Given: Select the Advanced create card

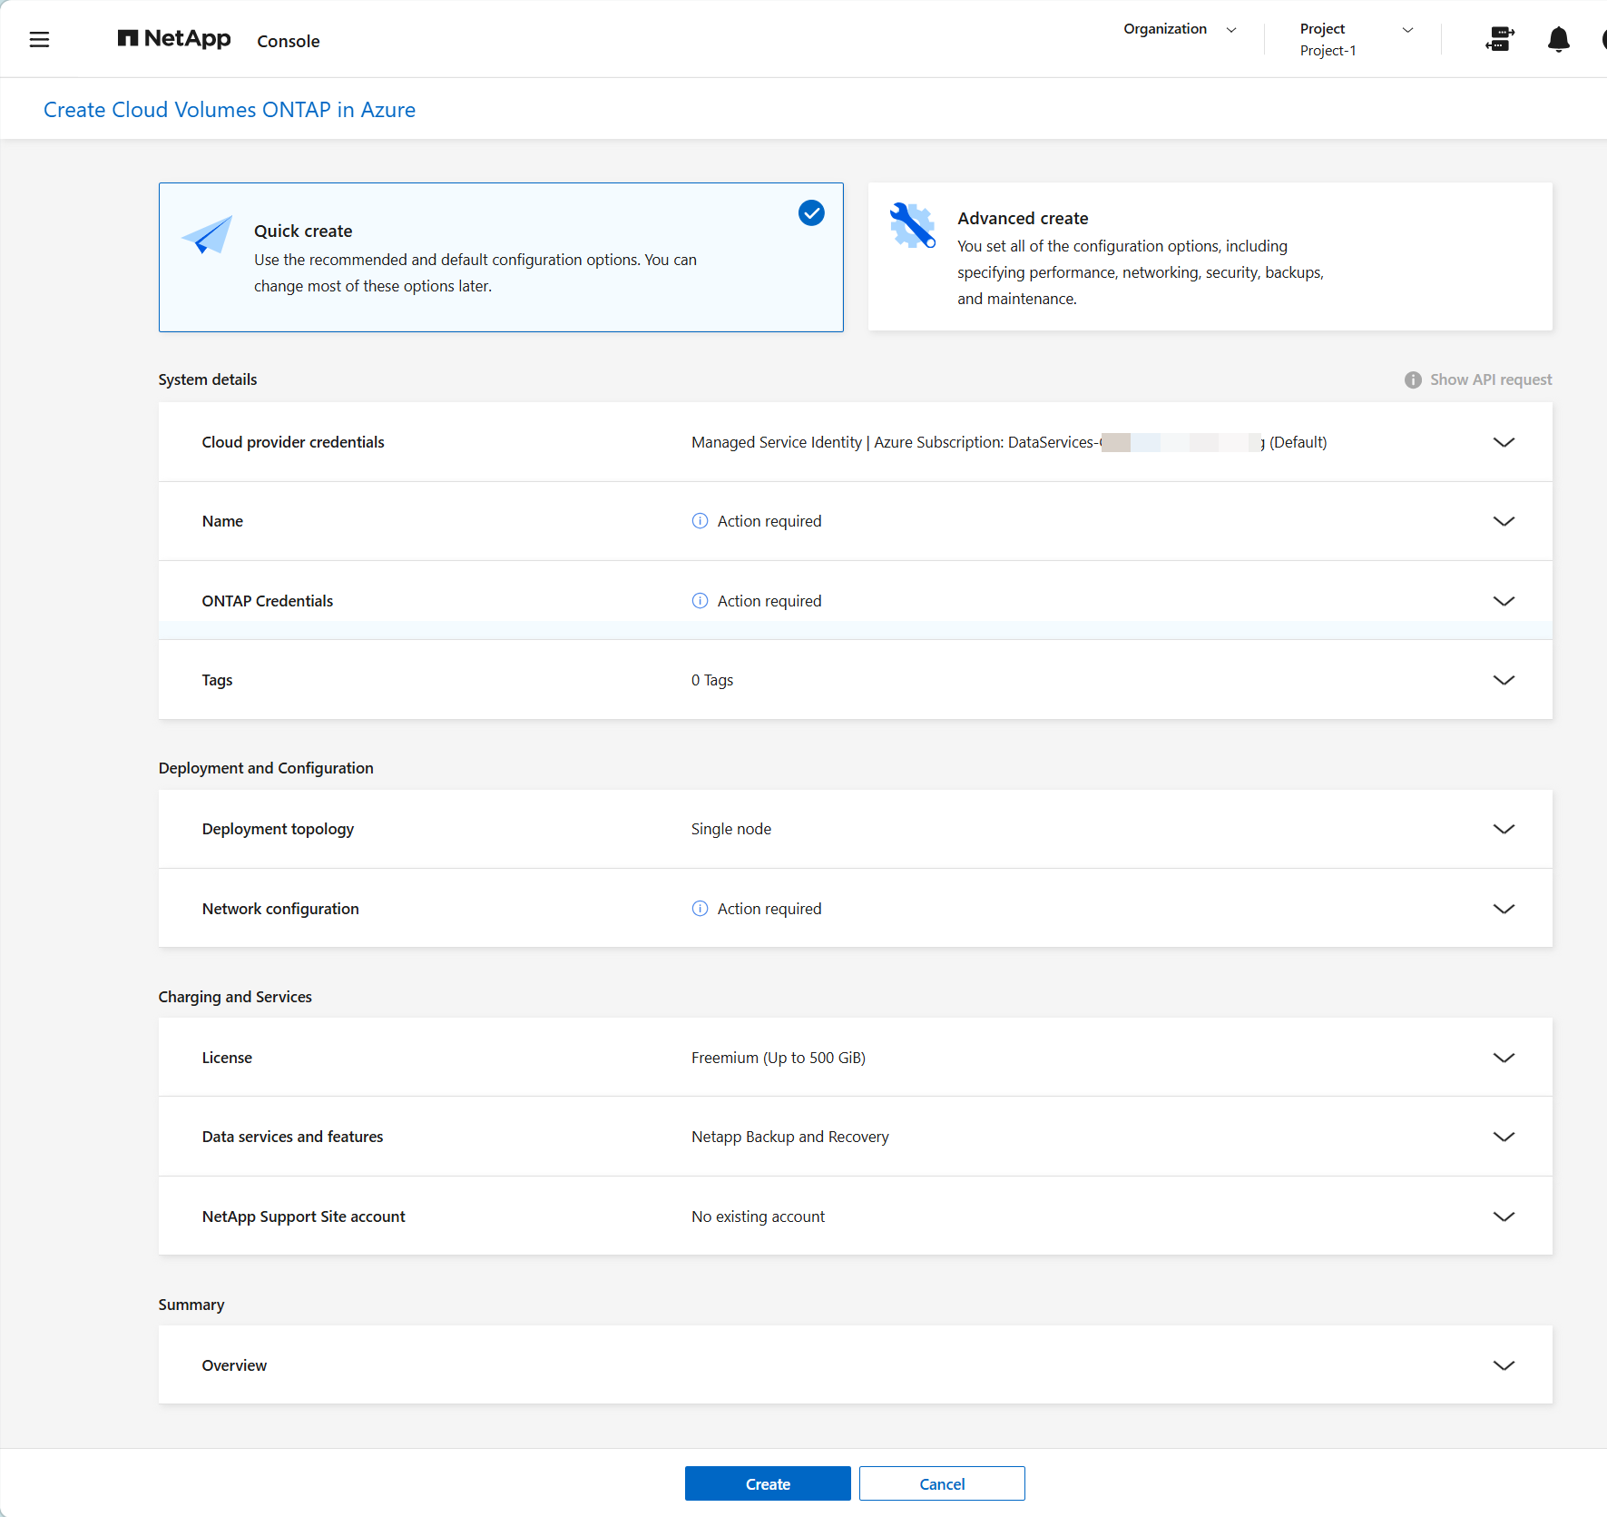Looking at the screenshot, I should [1210, 257].
